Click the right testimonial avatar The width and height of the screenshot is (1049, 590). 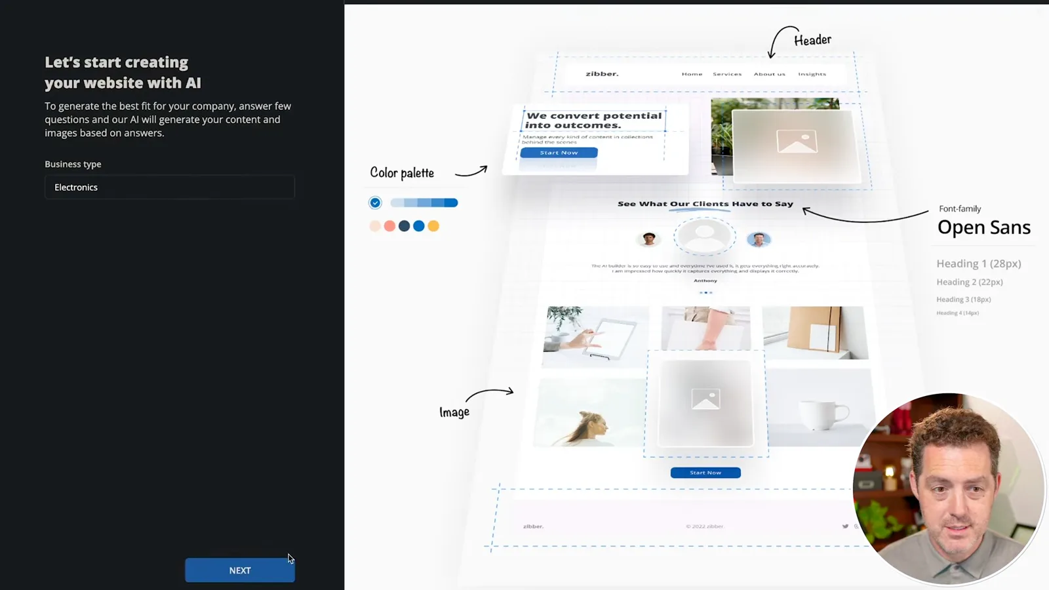(759, 239)
